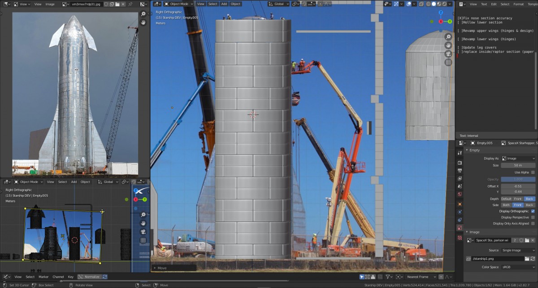Open the Display As dropdown
The image size is (538, 288).
pos(518,158)
